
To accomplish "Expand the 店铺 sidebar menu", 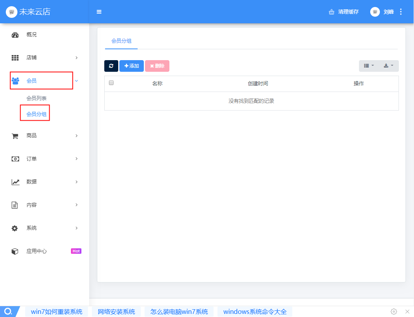I will click(x=45, y=58).
